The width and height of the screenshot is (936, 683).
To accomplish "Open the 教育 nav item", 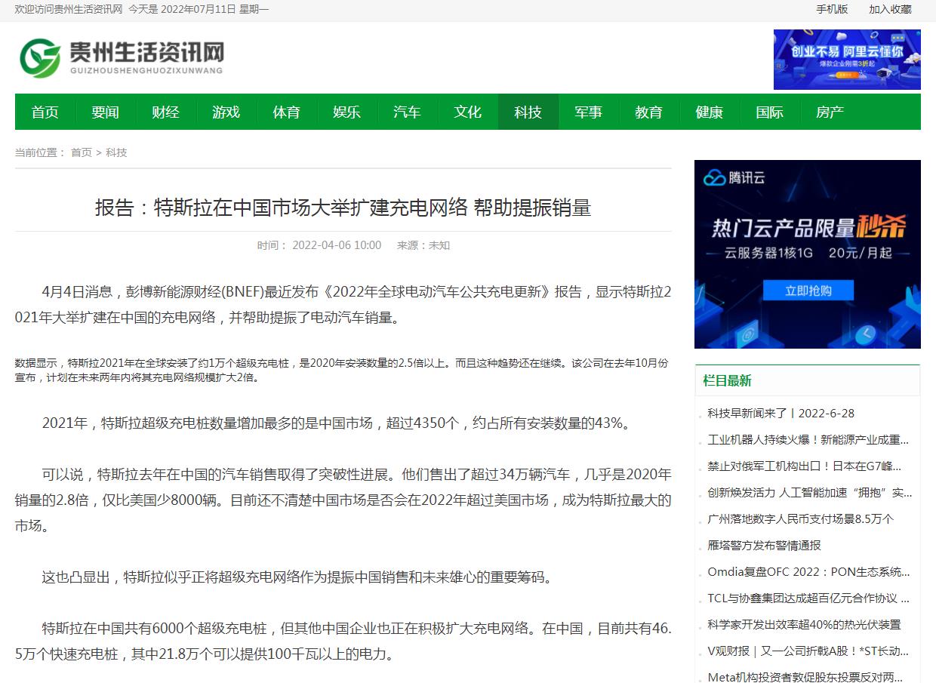I will (x=649, y=112).
